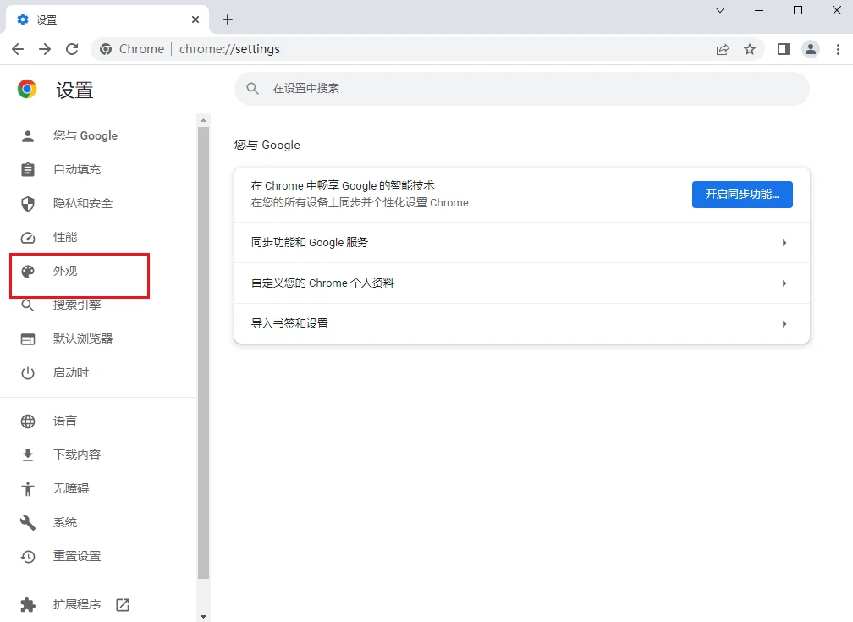Image resolution: width=853 pixels, height=622 pixels.
Task: Click the bookmark star icon
Action: coord(749,49)
